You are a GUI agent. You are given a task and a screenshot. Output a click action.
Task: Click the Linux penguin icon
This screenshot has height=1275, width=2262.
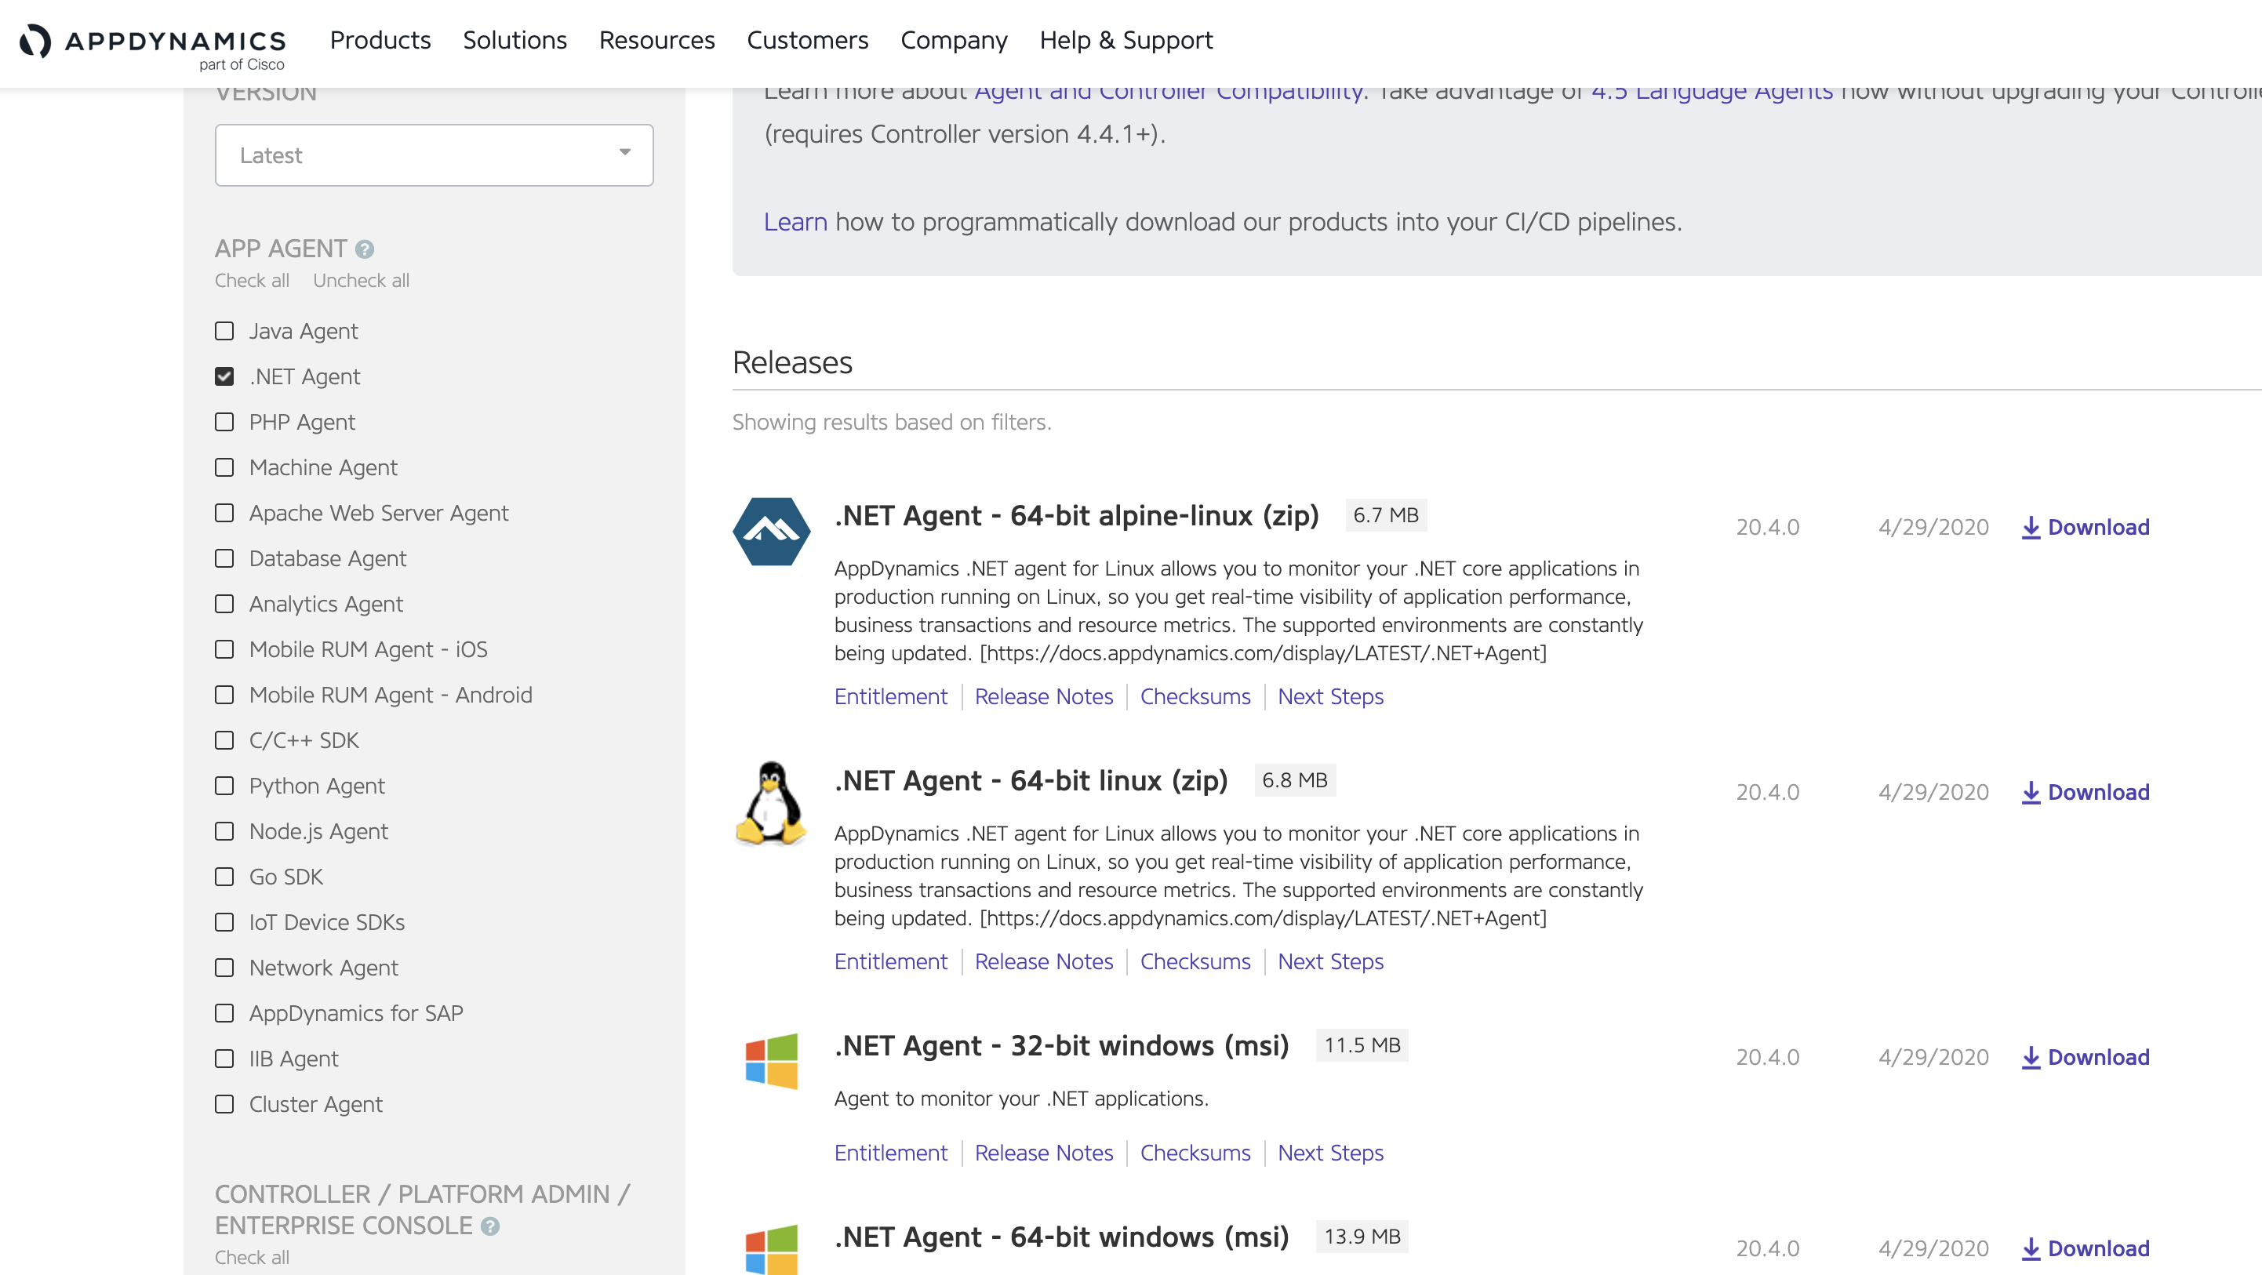(x=771, y=804)
